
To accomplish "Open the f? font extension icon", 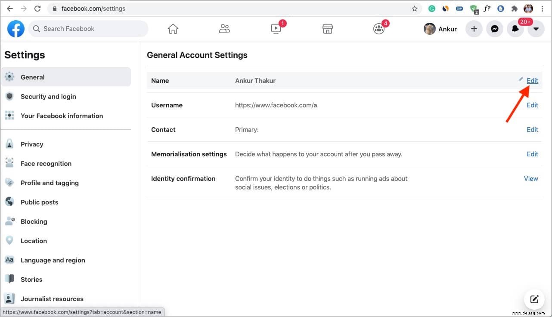I will [x=487, y=9].
